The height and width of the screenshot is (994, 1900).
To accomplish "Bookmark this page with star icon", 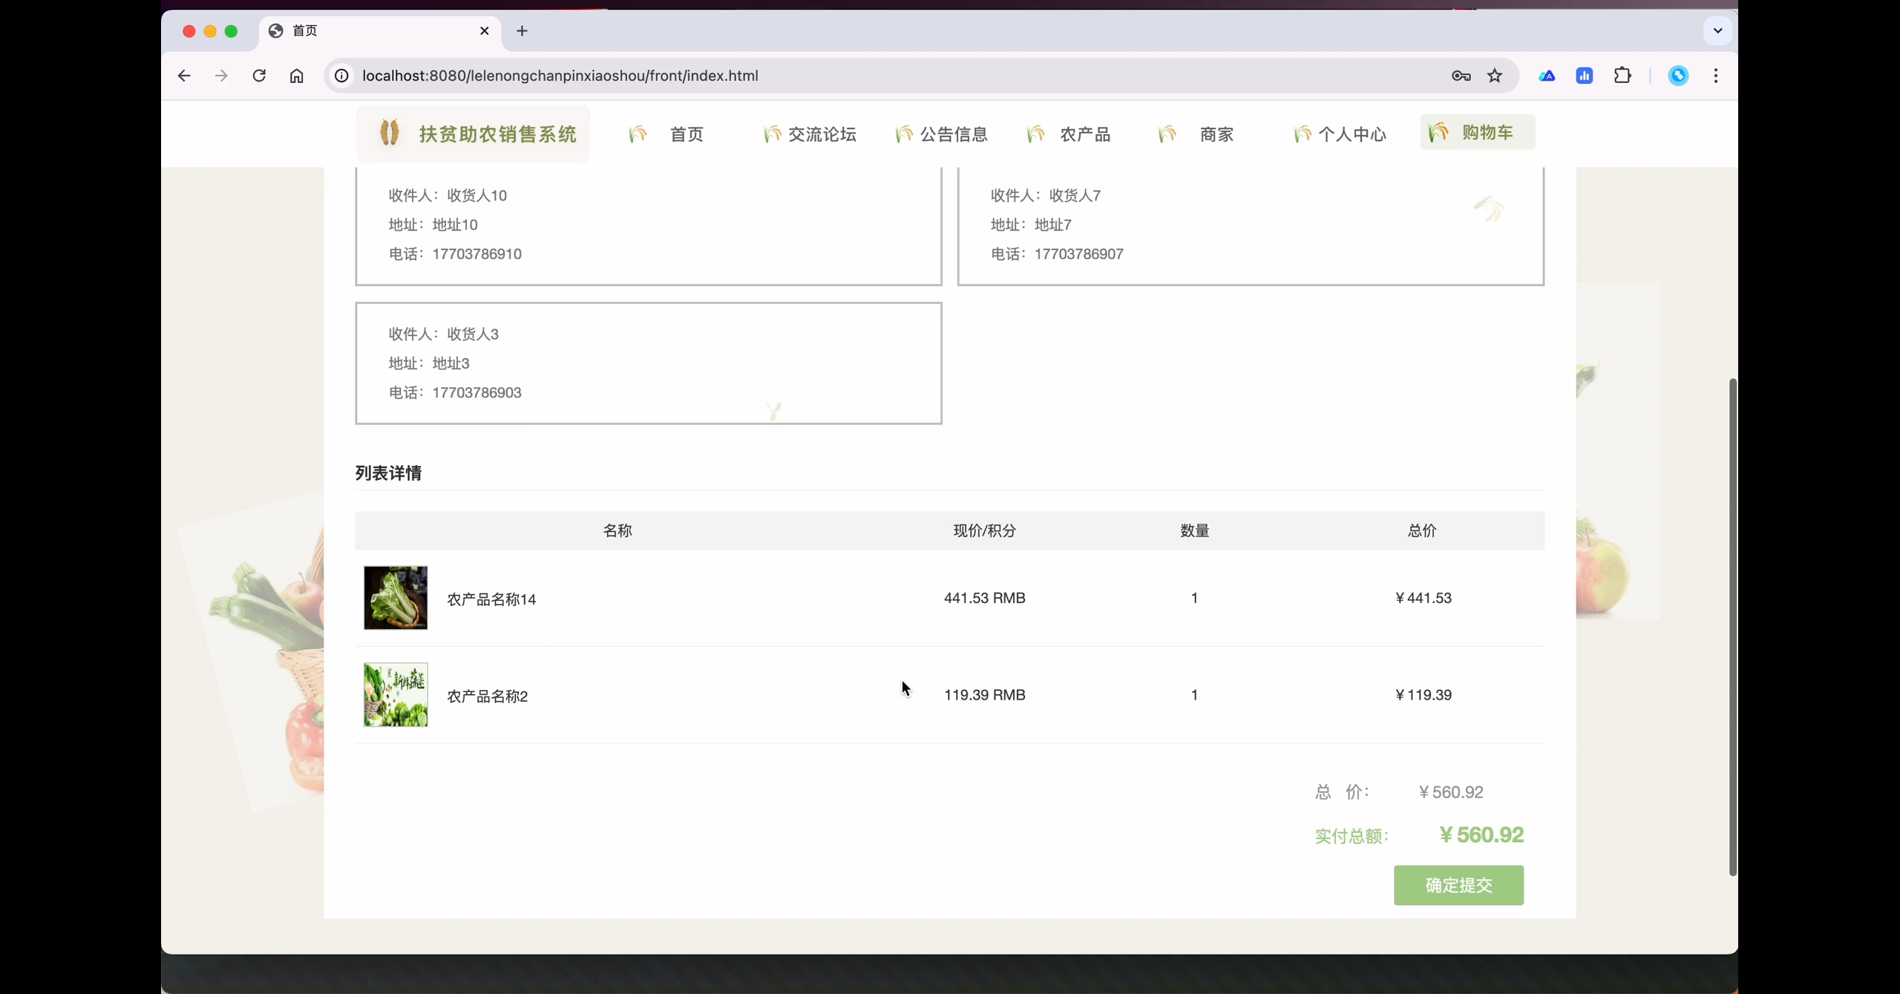I will coord(1495,76).
